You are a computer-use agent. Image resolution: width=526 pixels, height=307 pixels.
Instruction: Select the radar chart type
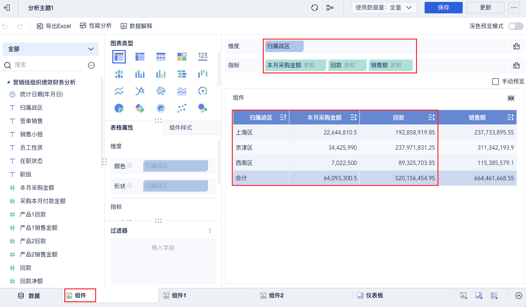point(161,91)
